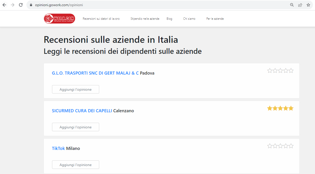
Task: Click the second empty star for TikTok
Action: (x=275, y=146)
